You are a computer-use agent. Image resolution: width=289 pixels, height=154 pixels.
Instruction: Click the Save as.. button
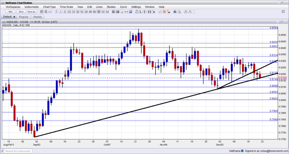click(32, 12)
